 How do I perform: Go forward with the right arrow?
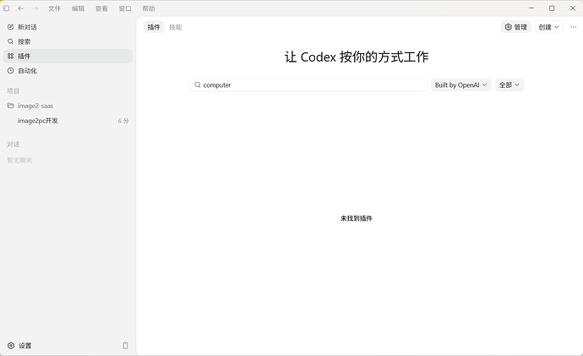35,8
